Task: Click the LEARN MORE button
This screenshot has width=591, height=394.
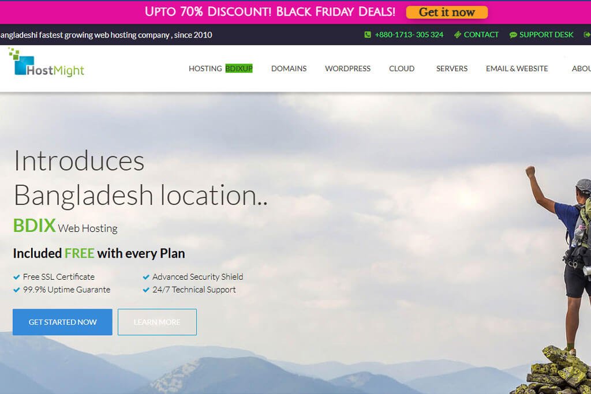Action: tap(157, 322)
